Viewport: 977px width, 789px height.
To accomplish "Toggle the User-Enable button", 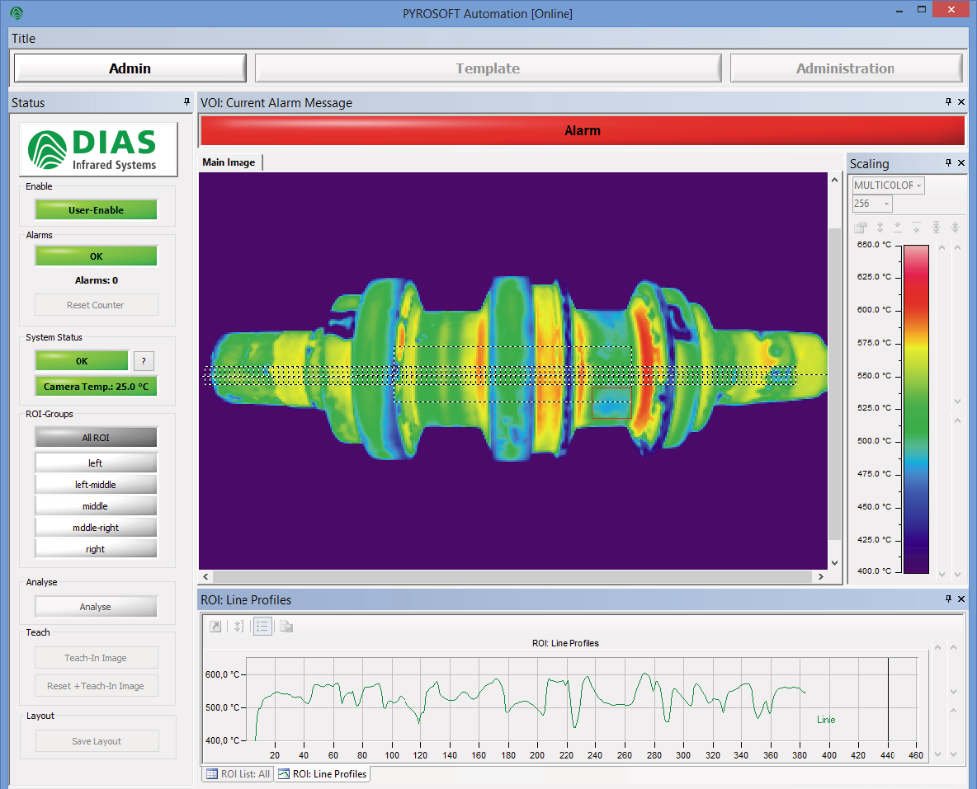I will click(x=96, y=210).
